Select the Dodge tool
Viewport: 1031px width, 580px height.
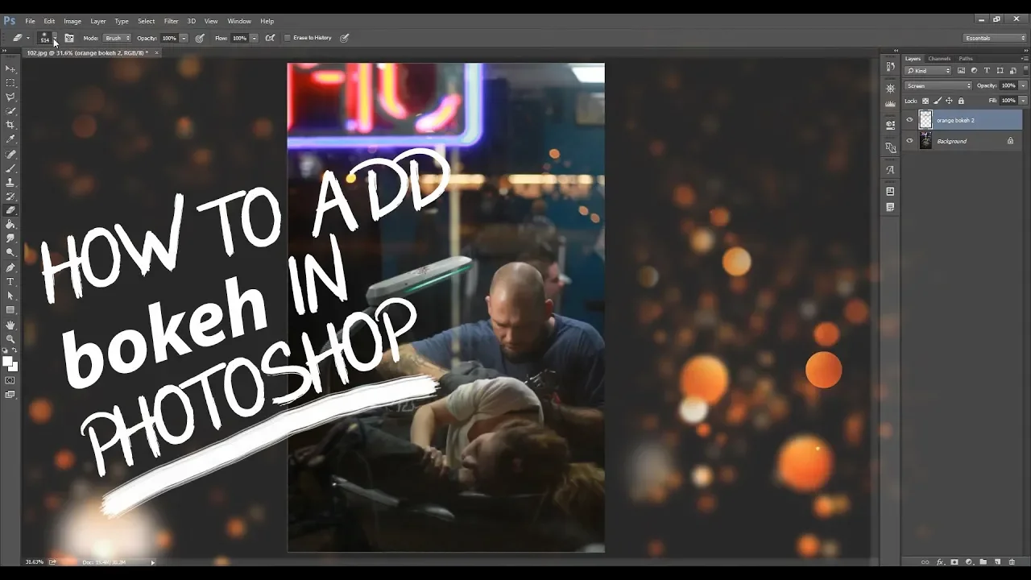pos(10,252)
